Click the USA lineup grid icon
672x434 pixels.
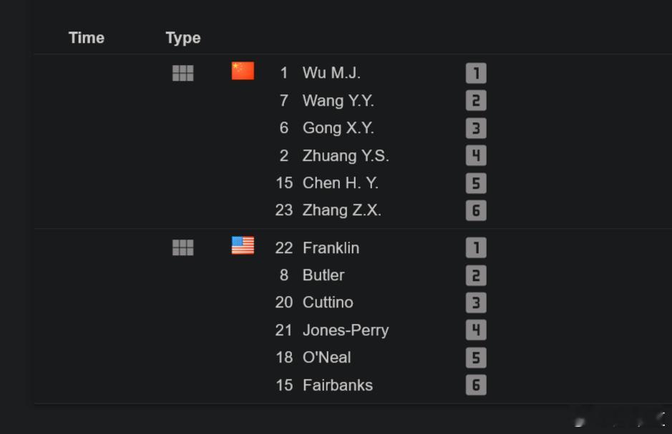183,247
